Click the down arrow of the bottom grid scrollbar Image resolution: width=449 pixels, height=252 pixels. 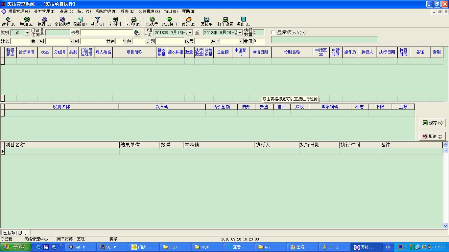[x=446, y=226]
